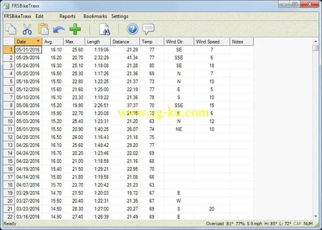Click length cell 2:32:29
The width and height of the screenshot is (322, 230).
(x=97, y=58)
